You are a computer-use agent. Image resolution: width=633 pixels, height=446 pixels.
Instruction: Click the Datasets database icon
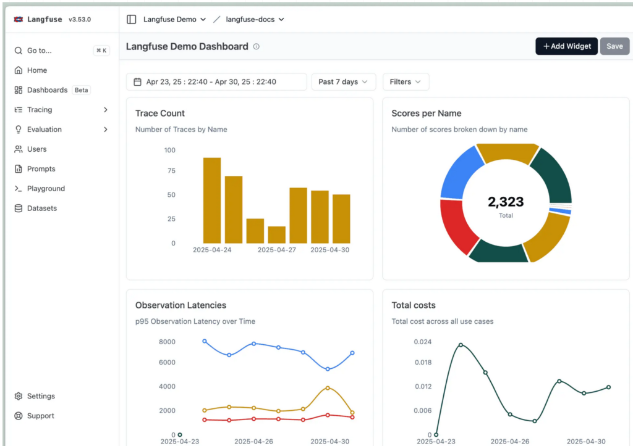pos(19,209)
